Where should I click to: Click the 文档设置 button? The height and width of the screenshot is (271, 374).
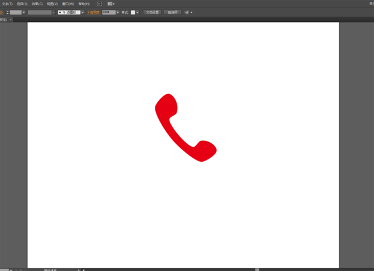click(x=152, y=13)
